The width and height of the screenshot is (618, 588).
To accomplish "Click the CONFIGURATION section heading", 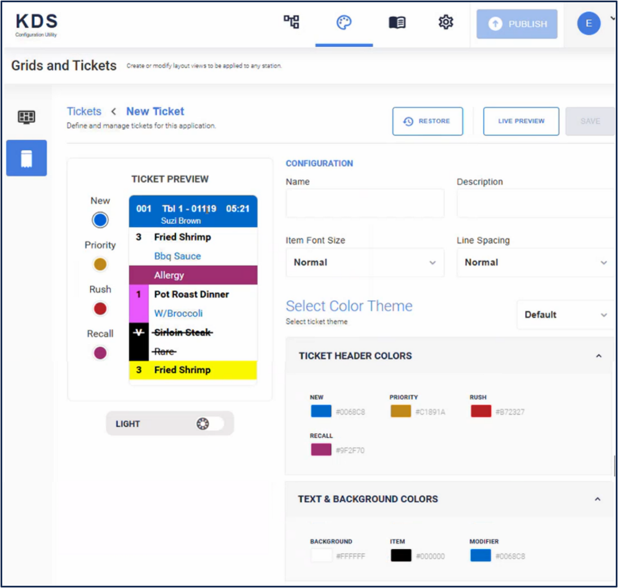I will [x=319, y=163].
